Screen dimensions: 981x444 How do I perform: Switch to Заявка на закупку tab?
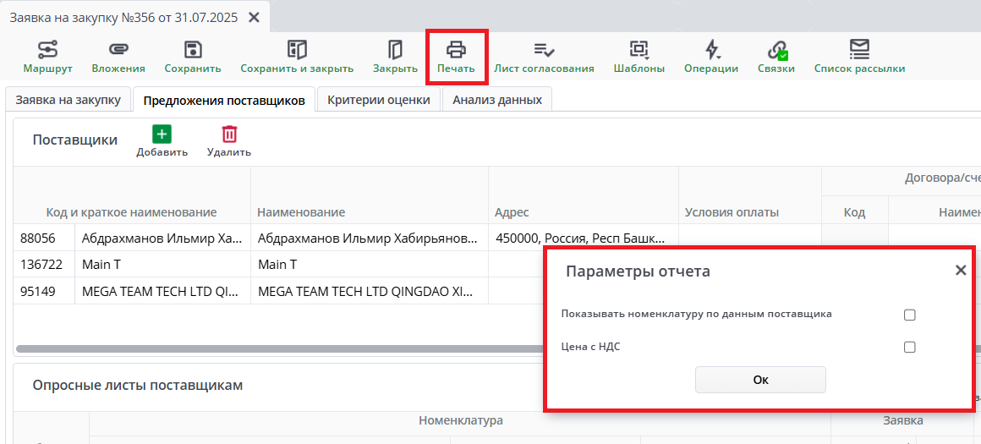[x=69, y=100]
